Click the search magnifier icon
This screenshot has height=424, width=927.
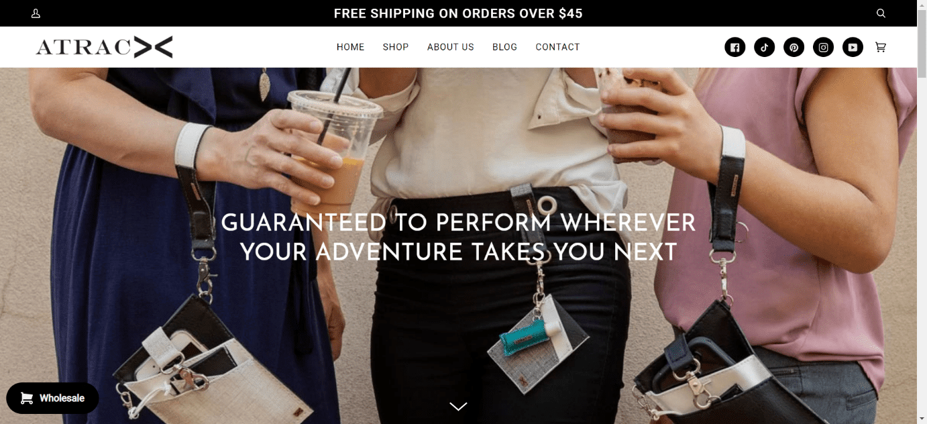[881, 13]
